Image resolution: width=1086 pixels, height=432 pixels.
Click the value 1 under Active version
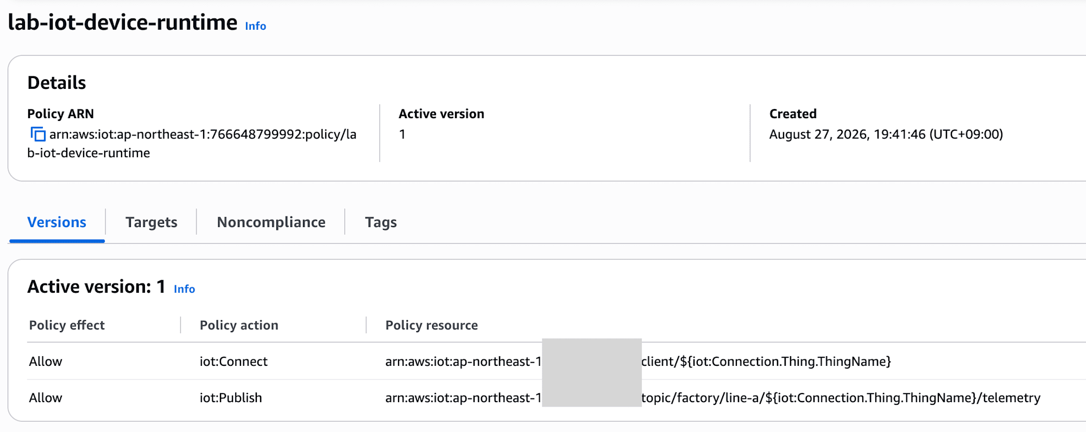click(x=402, y=134)
